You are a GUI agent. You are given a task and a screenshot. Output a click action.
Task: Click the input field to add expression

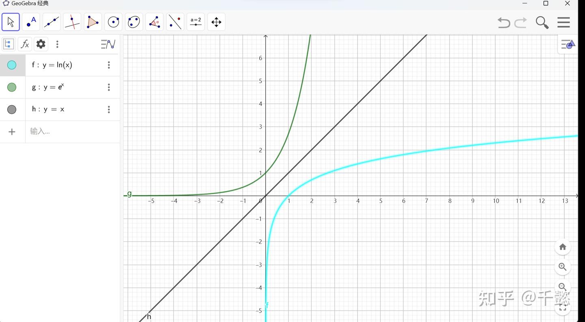(x=72, y=131)
